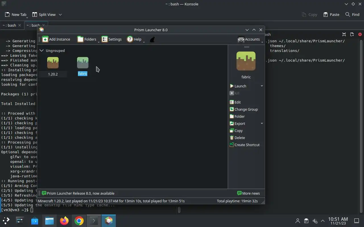The image size is (364, 227).
Task: Open the Prism Launcher Release 8.0 news
Action: (78, 193)
